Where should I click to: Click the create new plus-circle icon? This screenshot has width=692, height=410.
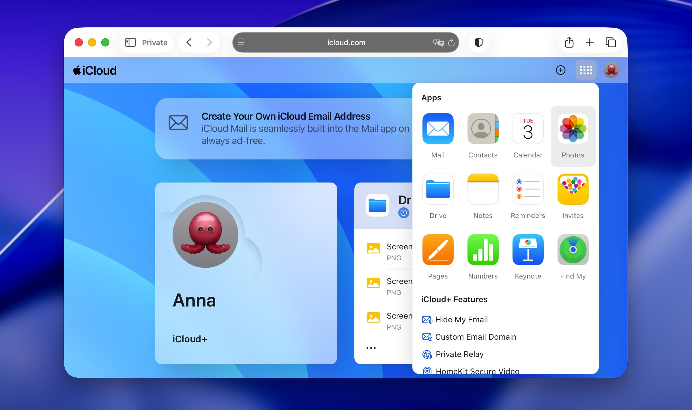tap(560, 70)
